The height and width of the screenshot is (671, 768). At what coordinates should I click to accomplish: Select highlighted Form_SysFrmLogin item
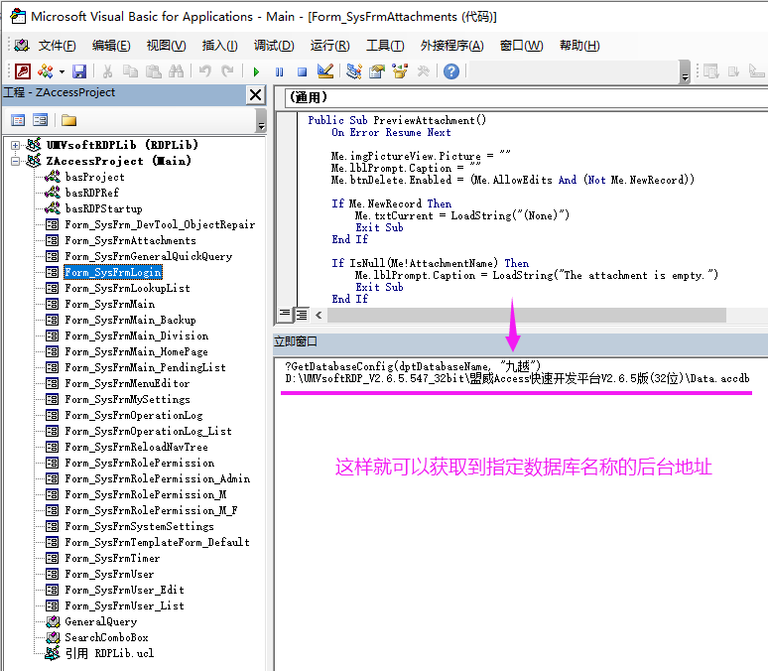[113, 272]
